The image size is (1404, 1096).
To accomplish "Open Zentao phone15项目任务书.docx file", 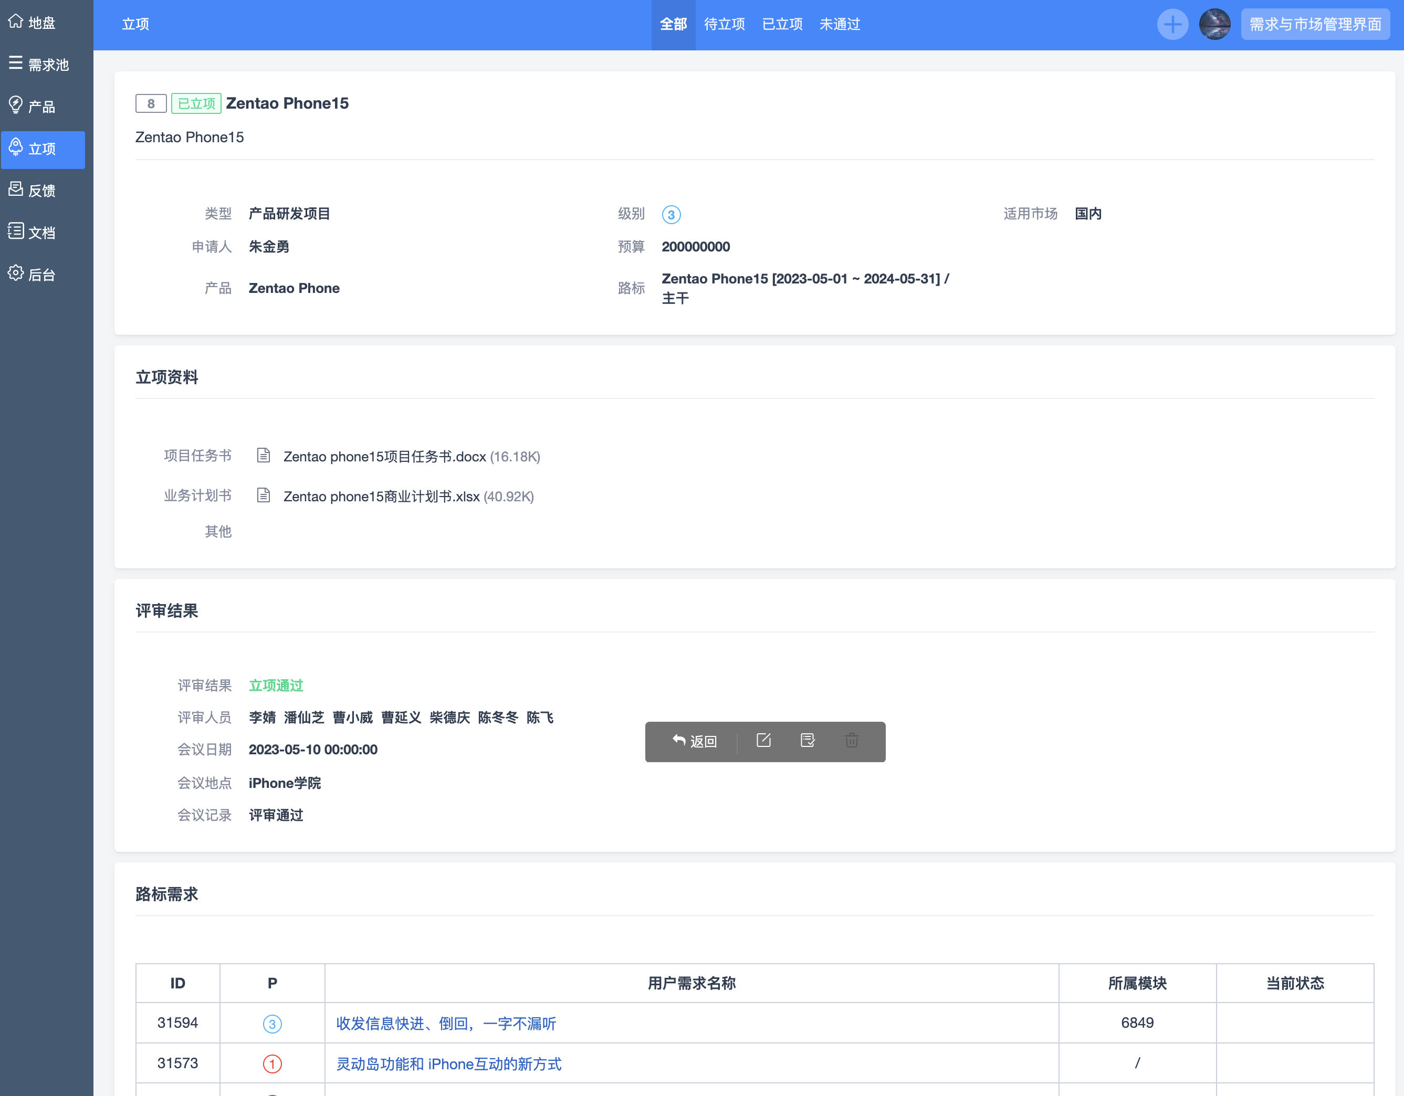I will [384, 456].
